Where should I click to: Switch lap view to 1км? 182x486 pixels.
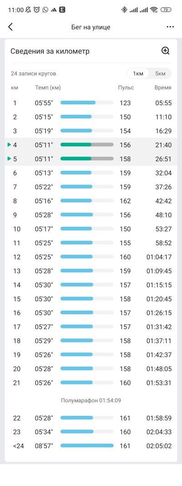tap(138, 73)
